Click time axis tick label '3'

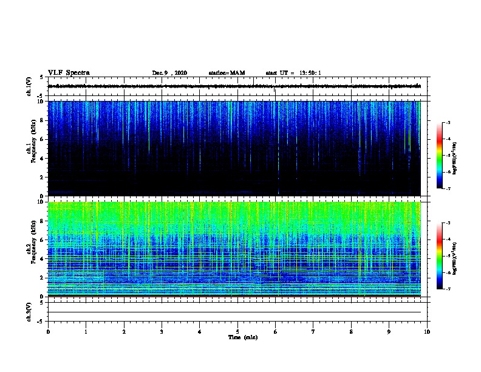[x=162, y=332]
